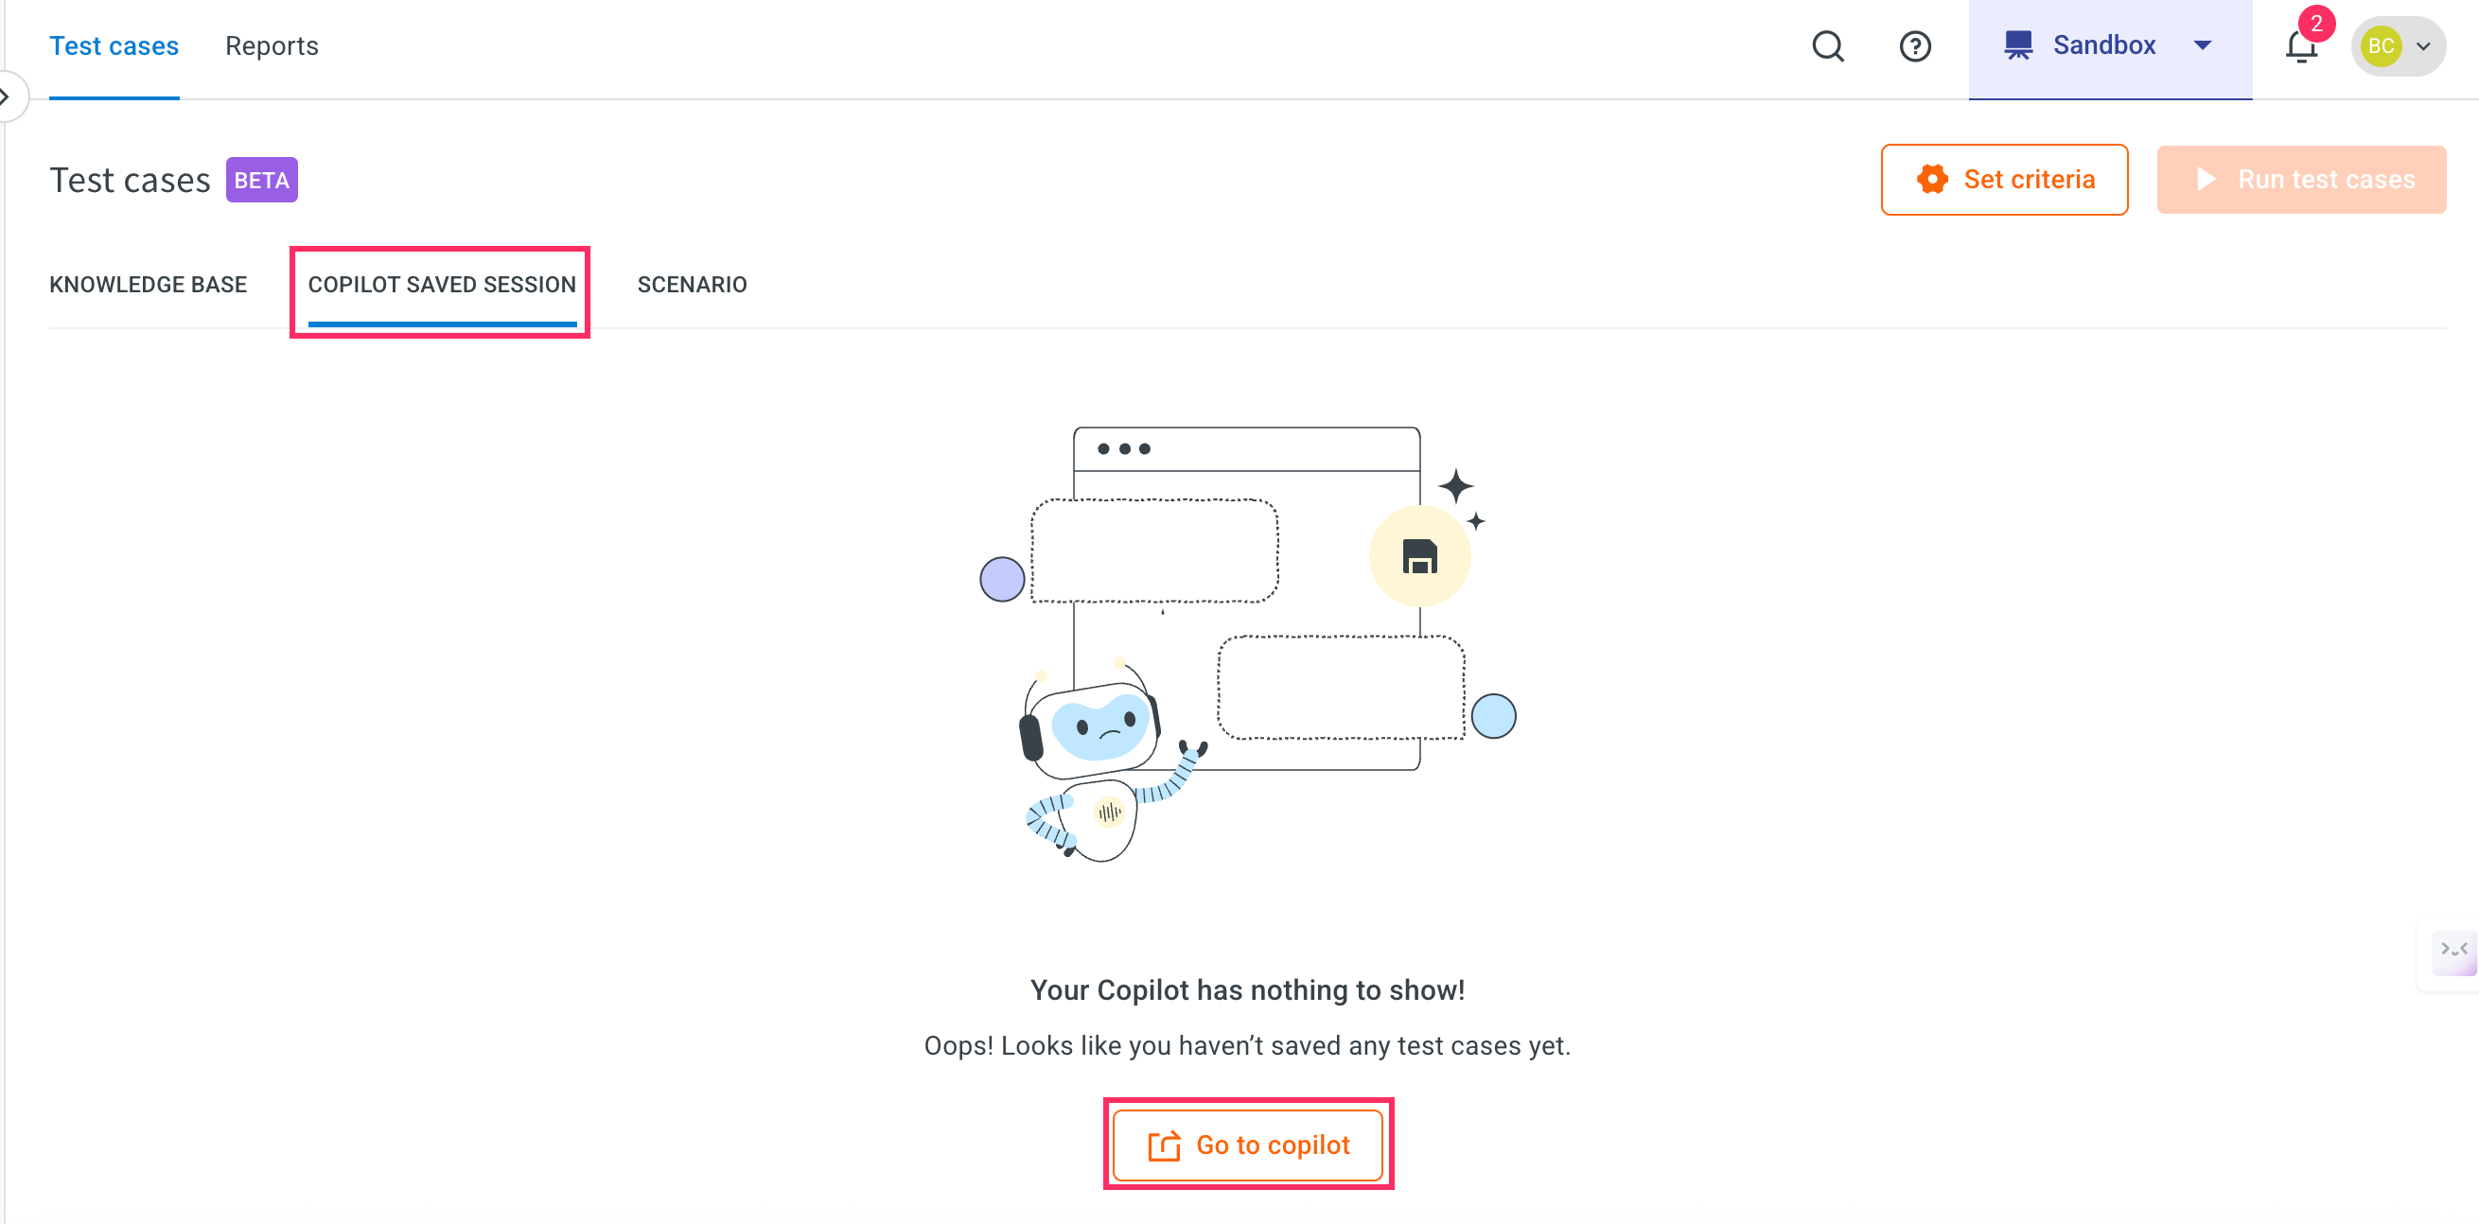Open the notifications bell icon
Viewport: 2479px width, 1224px height.
click(x=2301, y=46)
